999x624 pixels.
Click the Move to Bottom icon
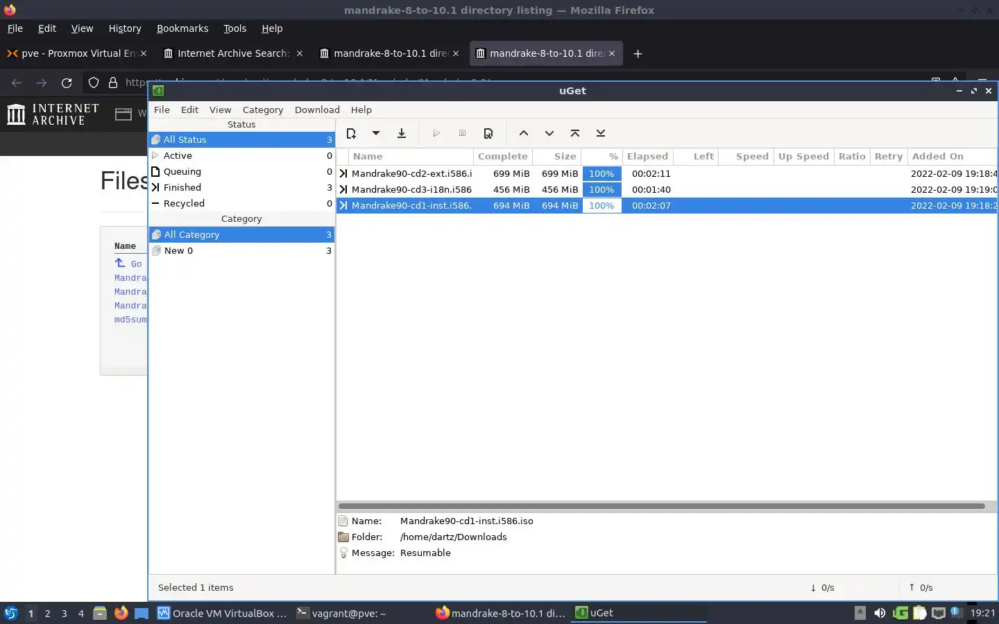tap(600, 133)
